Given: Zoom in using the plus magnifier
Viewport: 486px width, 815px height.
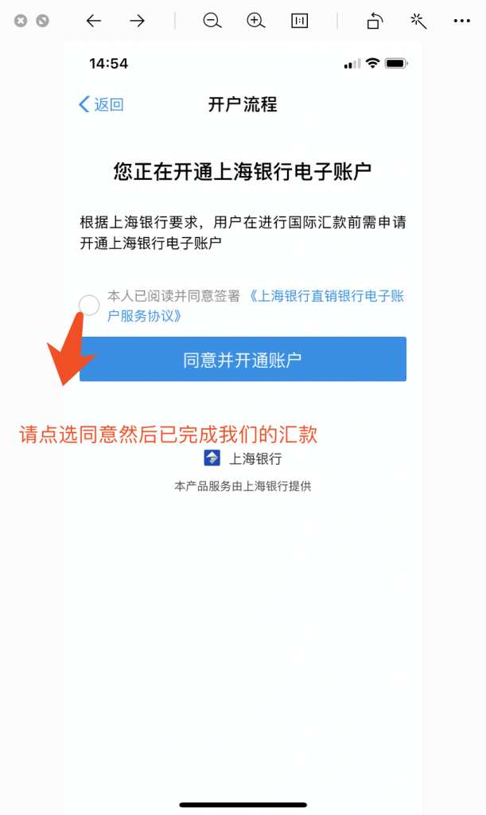Looking at the screenshot, I should pos(255,21).
